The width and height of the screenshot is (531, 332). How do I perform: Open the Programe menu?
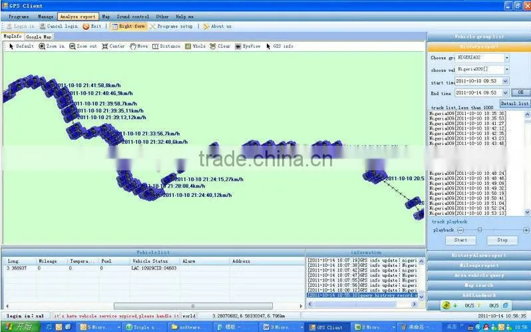tap(19, 16)
